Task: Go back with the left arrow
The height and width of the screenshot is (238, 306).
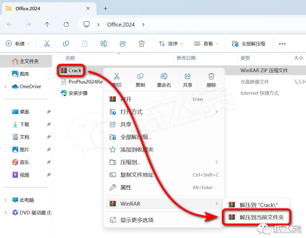Action: click(x=9, y=24)
